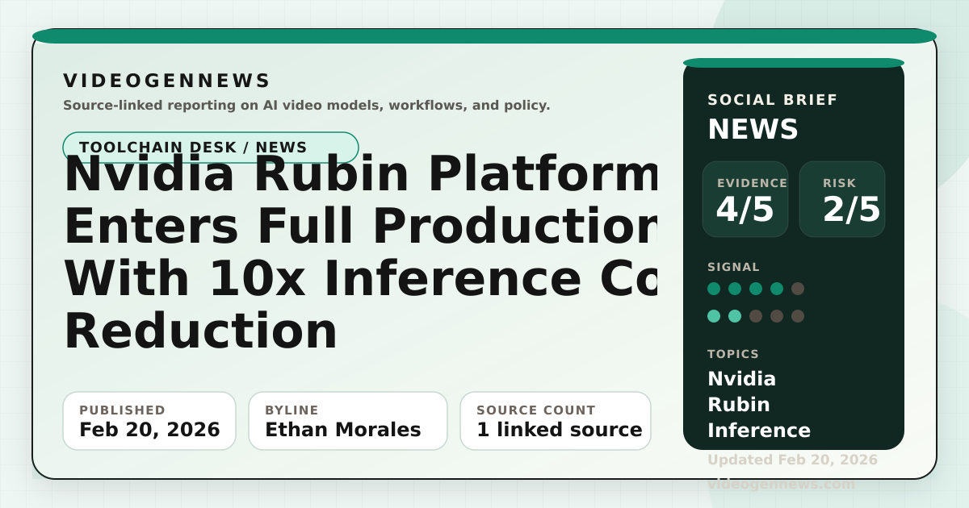Open the Ethan Morales byline card
Viewport: 969px width, 508px height.
click(347, 421)
